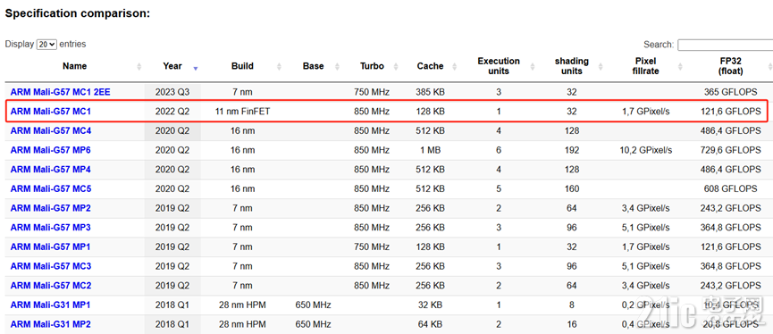The height and width of the screenshot is (334, 773).
Task: Sort table by Cache column arrows
Action: [x=456, y=66]
